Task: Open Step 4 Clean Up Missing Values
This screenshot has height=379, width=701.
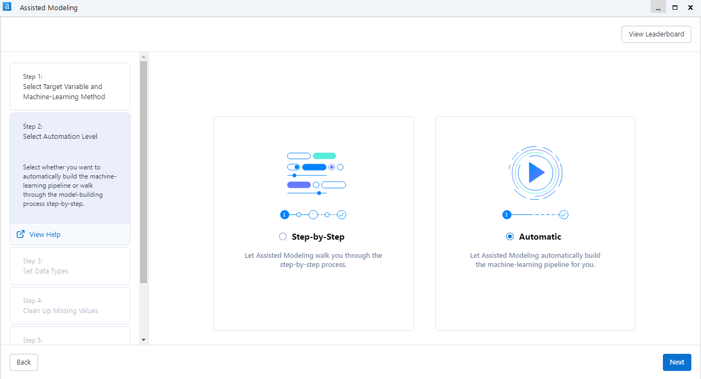Action: click(x=70, y=306)
